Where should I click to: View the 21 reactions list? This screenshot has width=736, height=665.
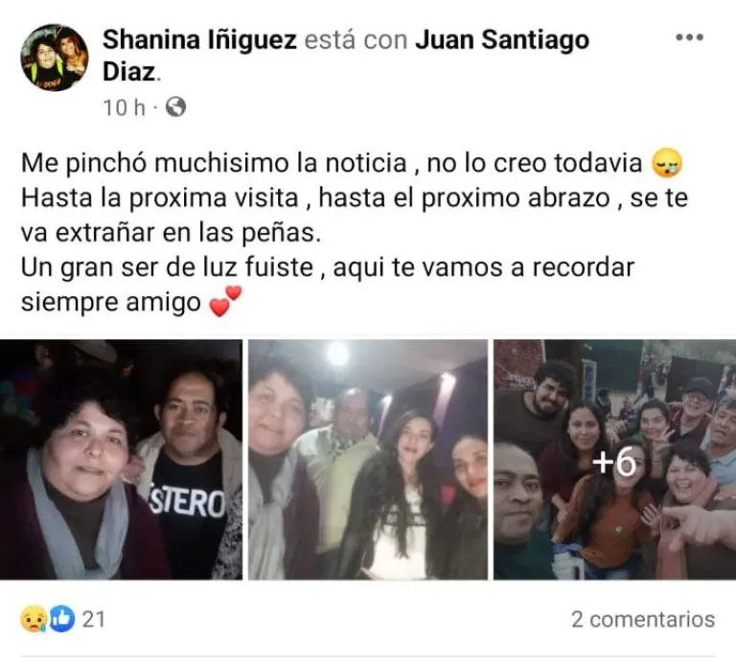point(93,619)
